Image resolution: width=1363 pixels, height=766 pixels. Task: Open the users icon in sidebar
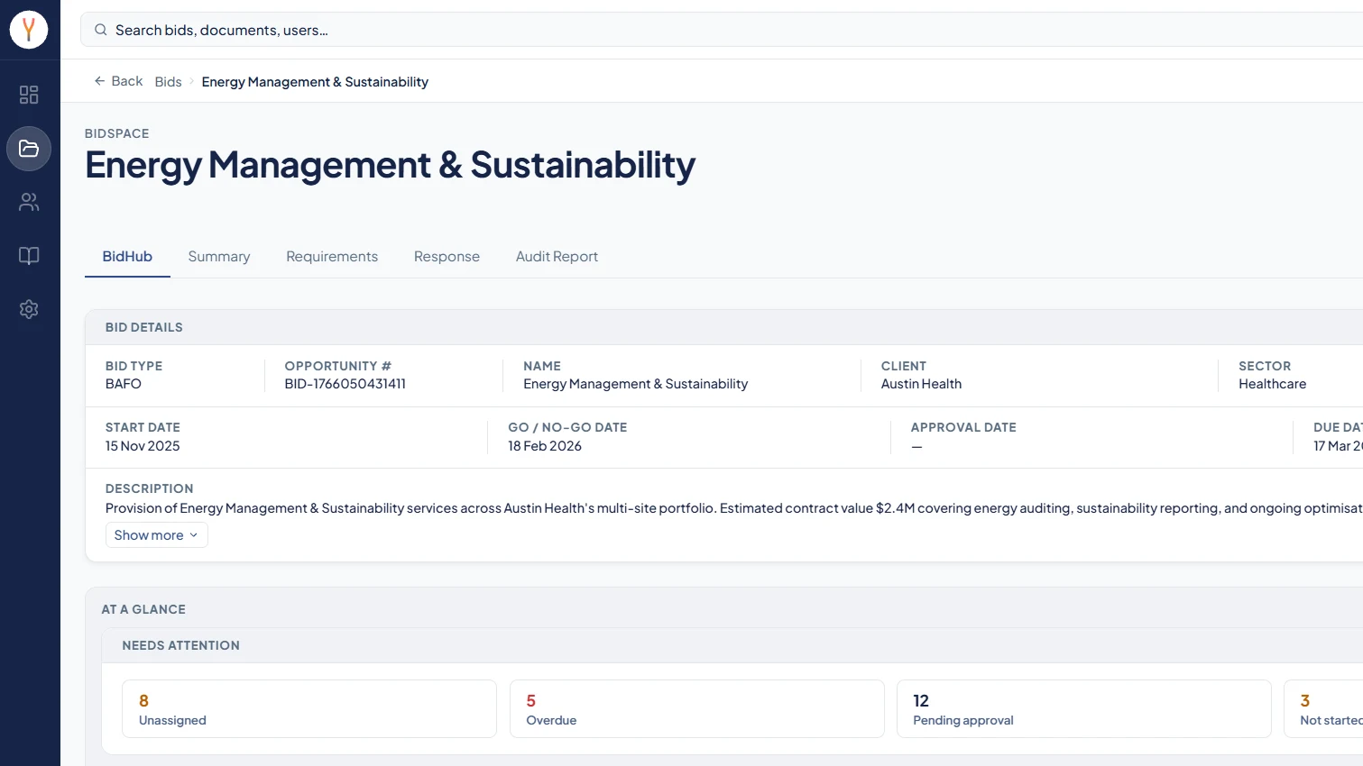29,202
